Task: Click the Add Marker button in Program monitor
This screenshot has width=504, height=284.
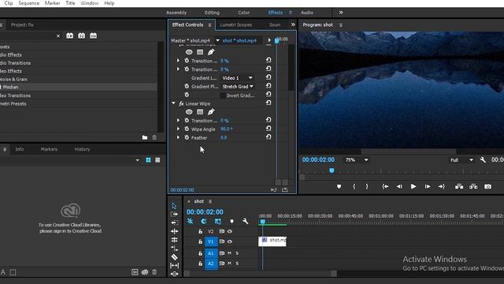Action: tap(339, 186)
